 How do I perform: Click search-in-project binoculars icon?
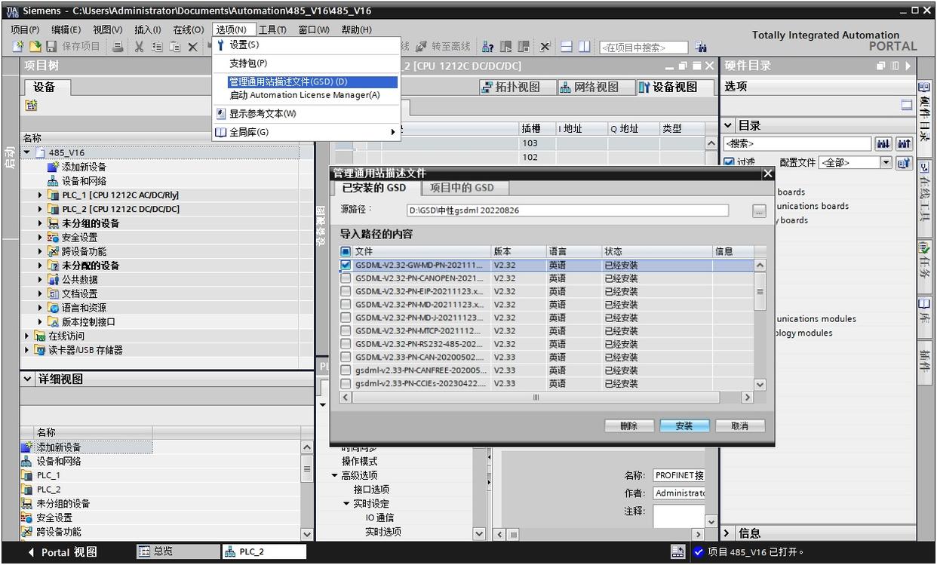(x=701, y=47)
